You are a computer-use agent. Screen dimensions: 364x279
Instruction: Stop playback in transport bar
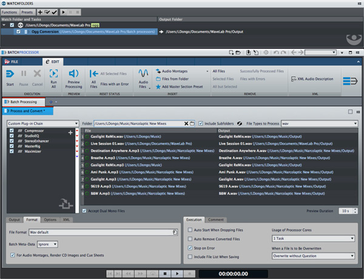(165, 274)
